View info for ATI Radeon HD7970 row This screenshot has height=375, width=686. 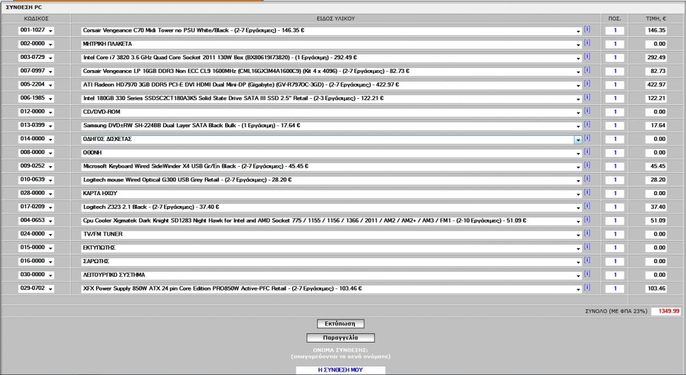point(587,84)
